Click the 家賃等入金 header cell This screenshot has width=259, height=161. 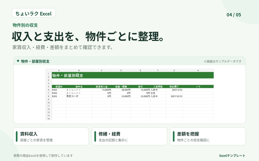102,87
